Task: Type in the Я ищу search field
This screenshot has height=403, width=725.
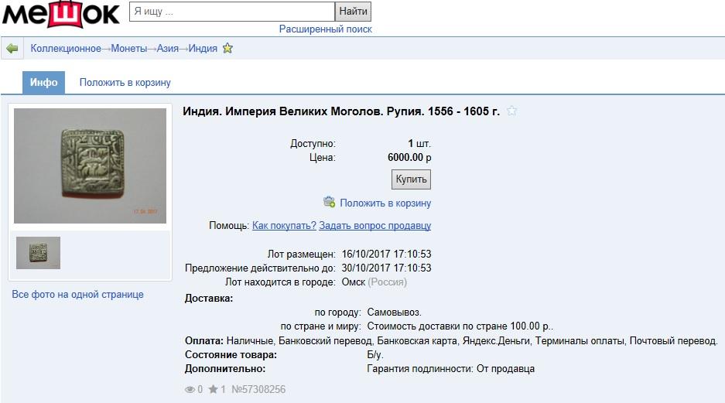Action: pyautogui.click(x=230, y=12)
